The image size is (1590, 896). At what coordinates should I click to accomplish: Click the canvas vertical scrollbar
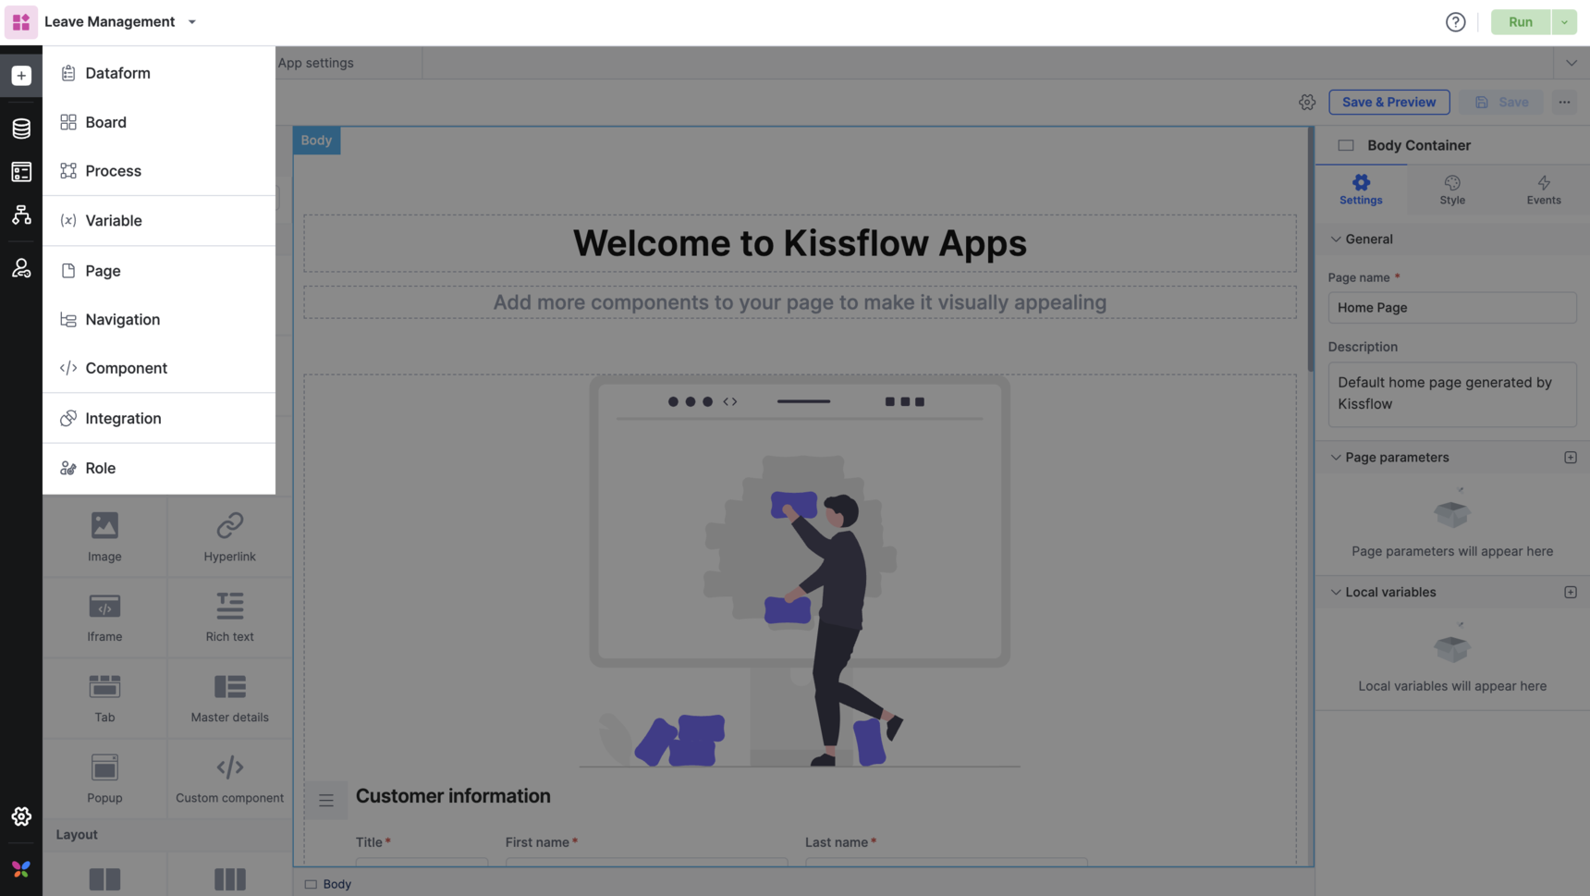point(1311,250)
